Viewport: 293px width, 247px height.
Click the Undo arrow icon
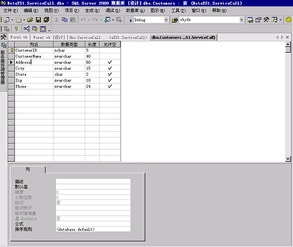[x=83, y=20]
